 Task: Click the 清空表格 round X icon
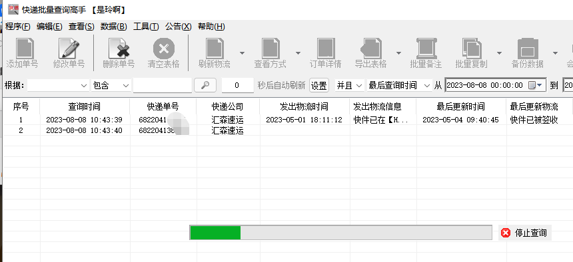pos(164,48)
